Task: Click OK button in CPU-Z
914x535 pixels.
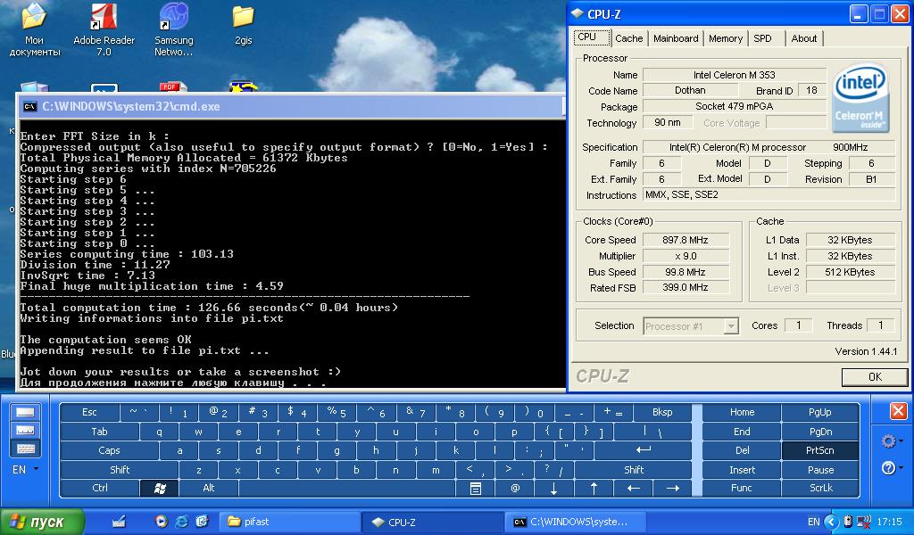Action: pyautogui.click(x=875, y=376)
